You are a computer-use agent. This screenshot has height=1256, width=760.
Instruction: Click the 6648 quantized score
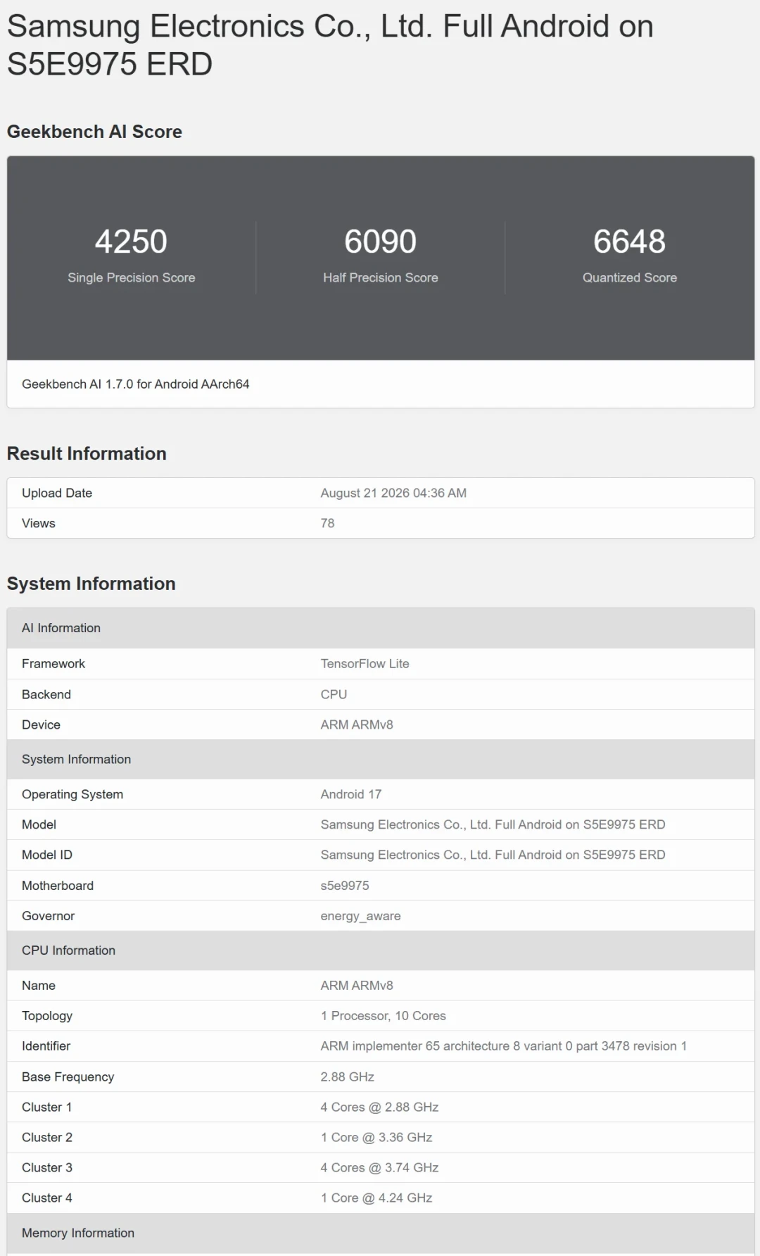pyautogui.click(x=629, y=241)
